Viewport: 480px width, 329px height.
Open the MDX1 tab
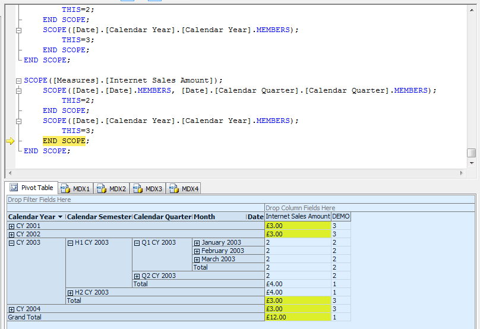tap(75, 189)
